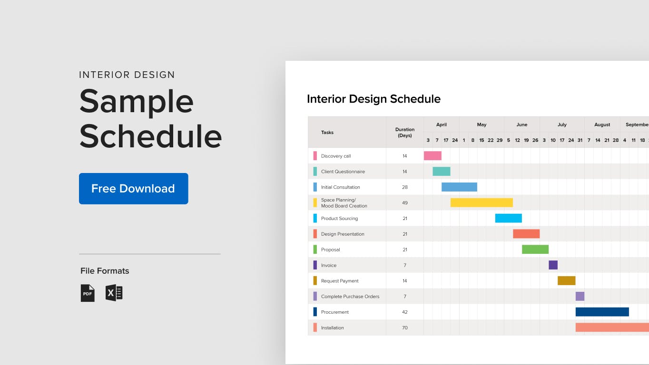Click the April month column header
Screen dimensions: 649x365
(x=442, y=125)
